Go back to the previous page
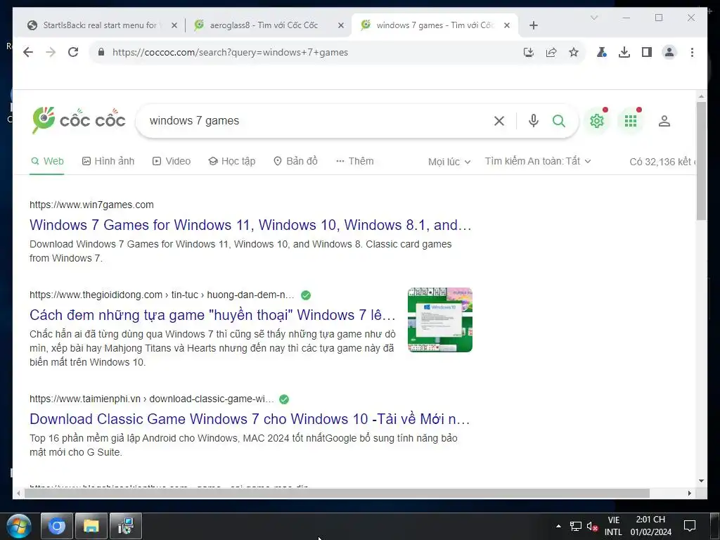Viewport: 720px width, 540px height. 28,52
